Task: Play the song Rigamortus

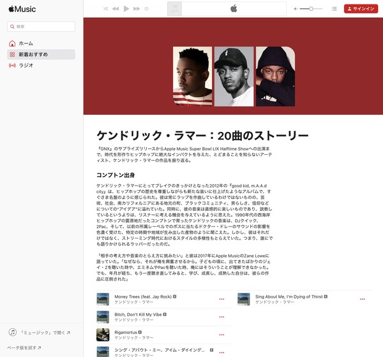Action: 126,332
